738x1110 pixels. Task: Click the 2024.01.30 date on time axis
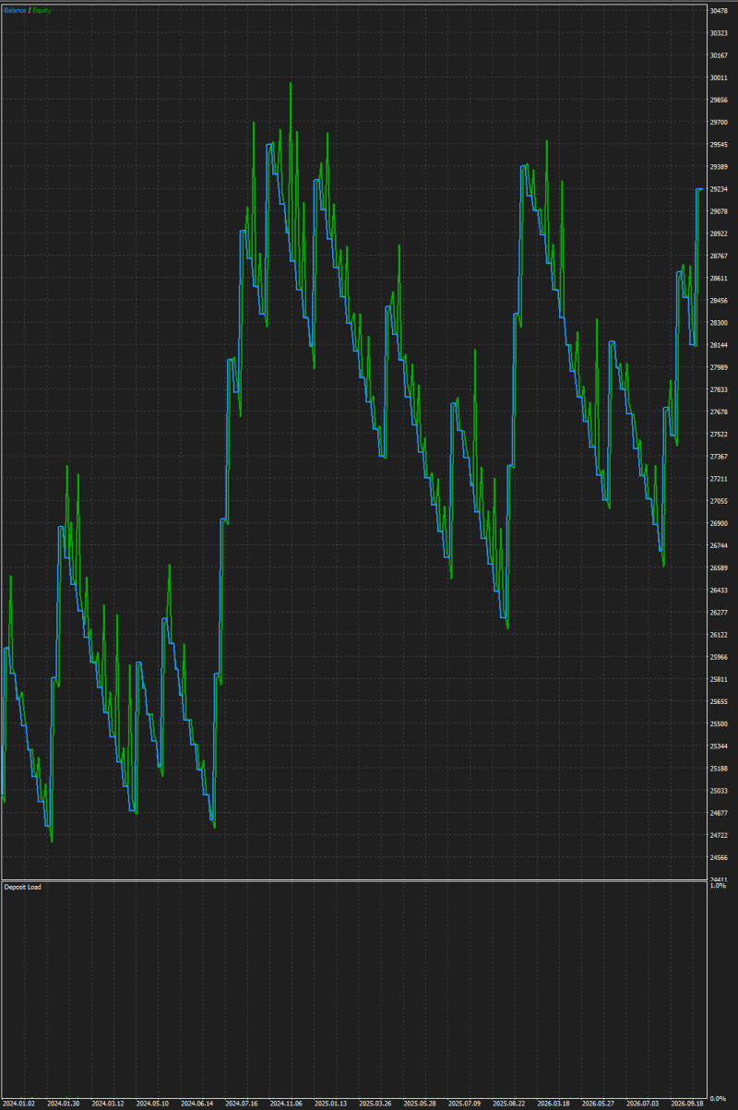(64, 1104)
